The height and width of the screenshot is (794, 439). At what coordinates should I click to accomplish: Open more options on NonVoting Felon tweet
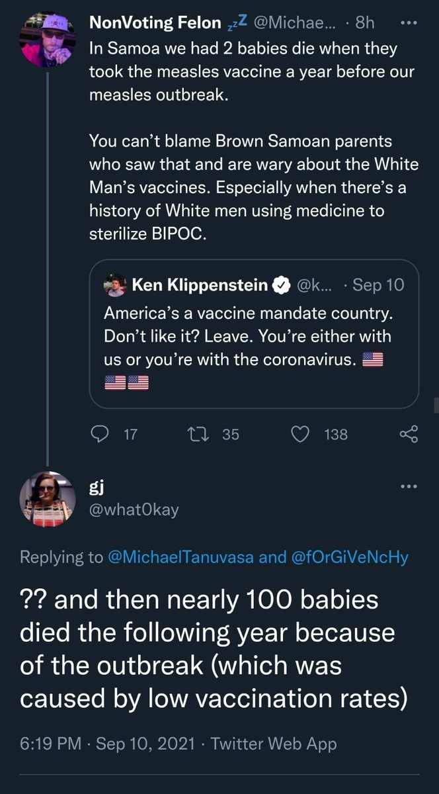[x=411, y=22]
